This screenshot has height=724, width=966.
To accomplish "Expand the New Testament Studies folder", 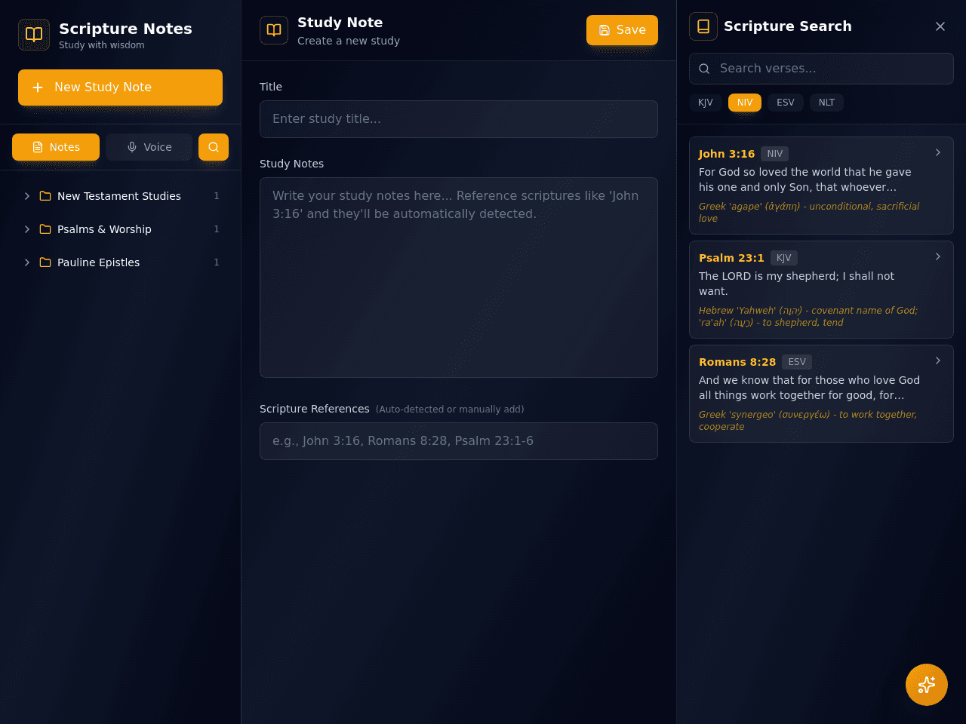I will point(27,196).
